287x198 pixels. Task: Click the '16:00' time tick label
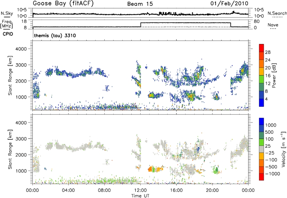click(x=176, y=190)
